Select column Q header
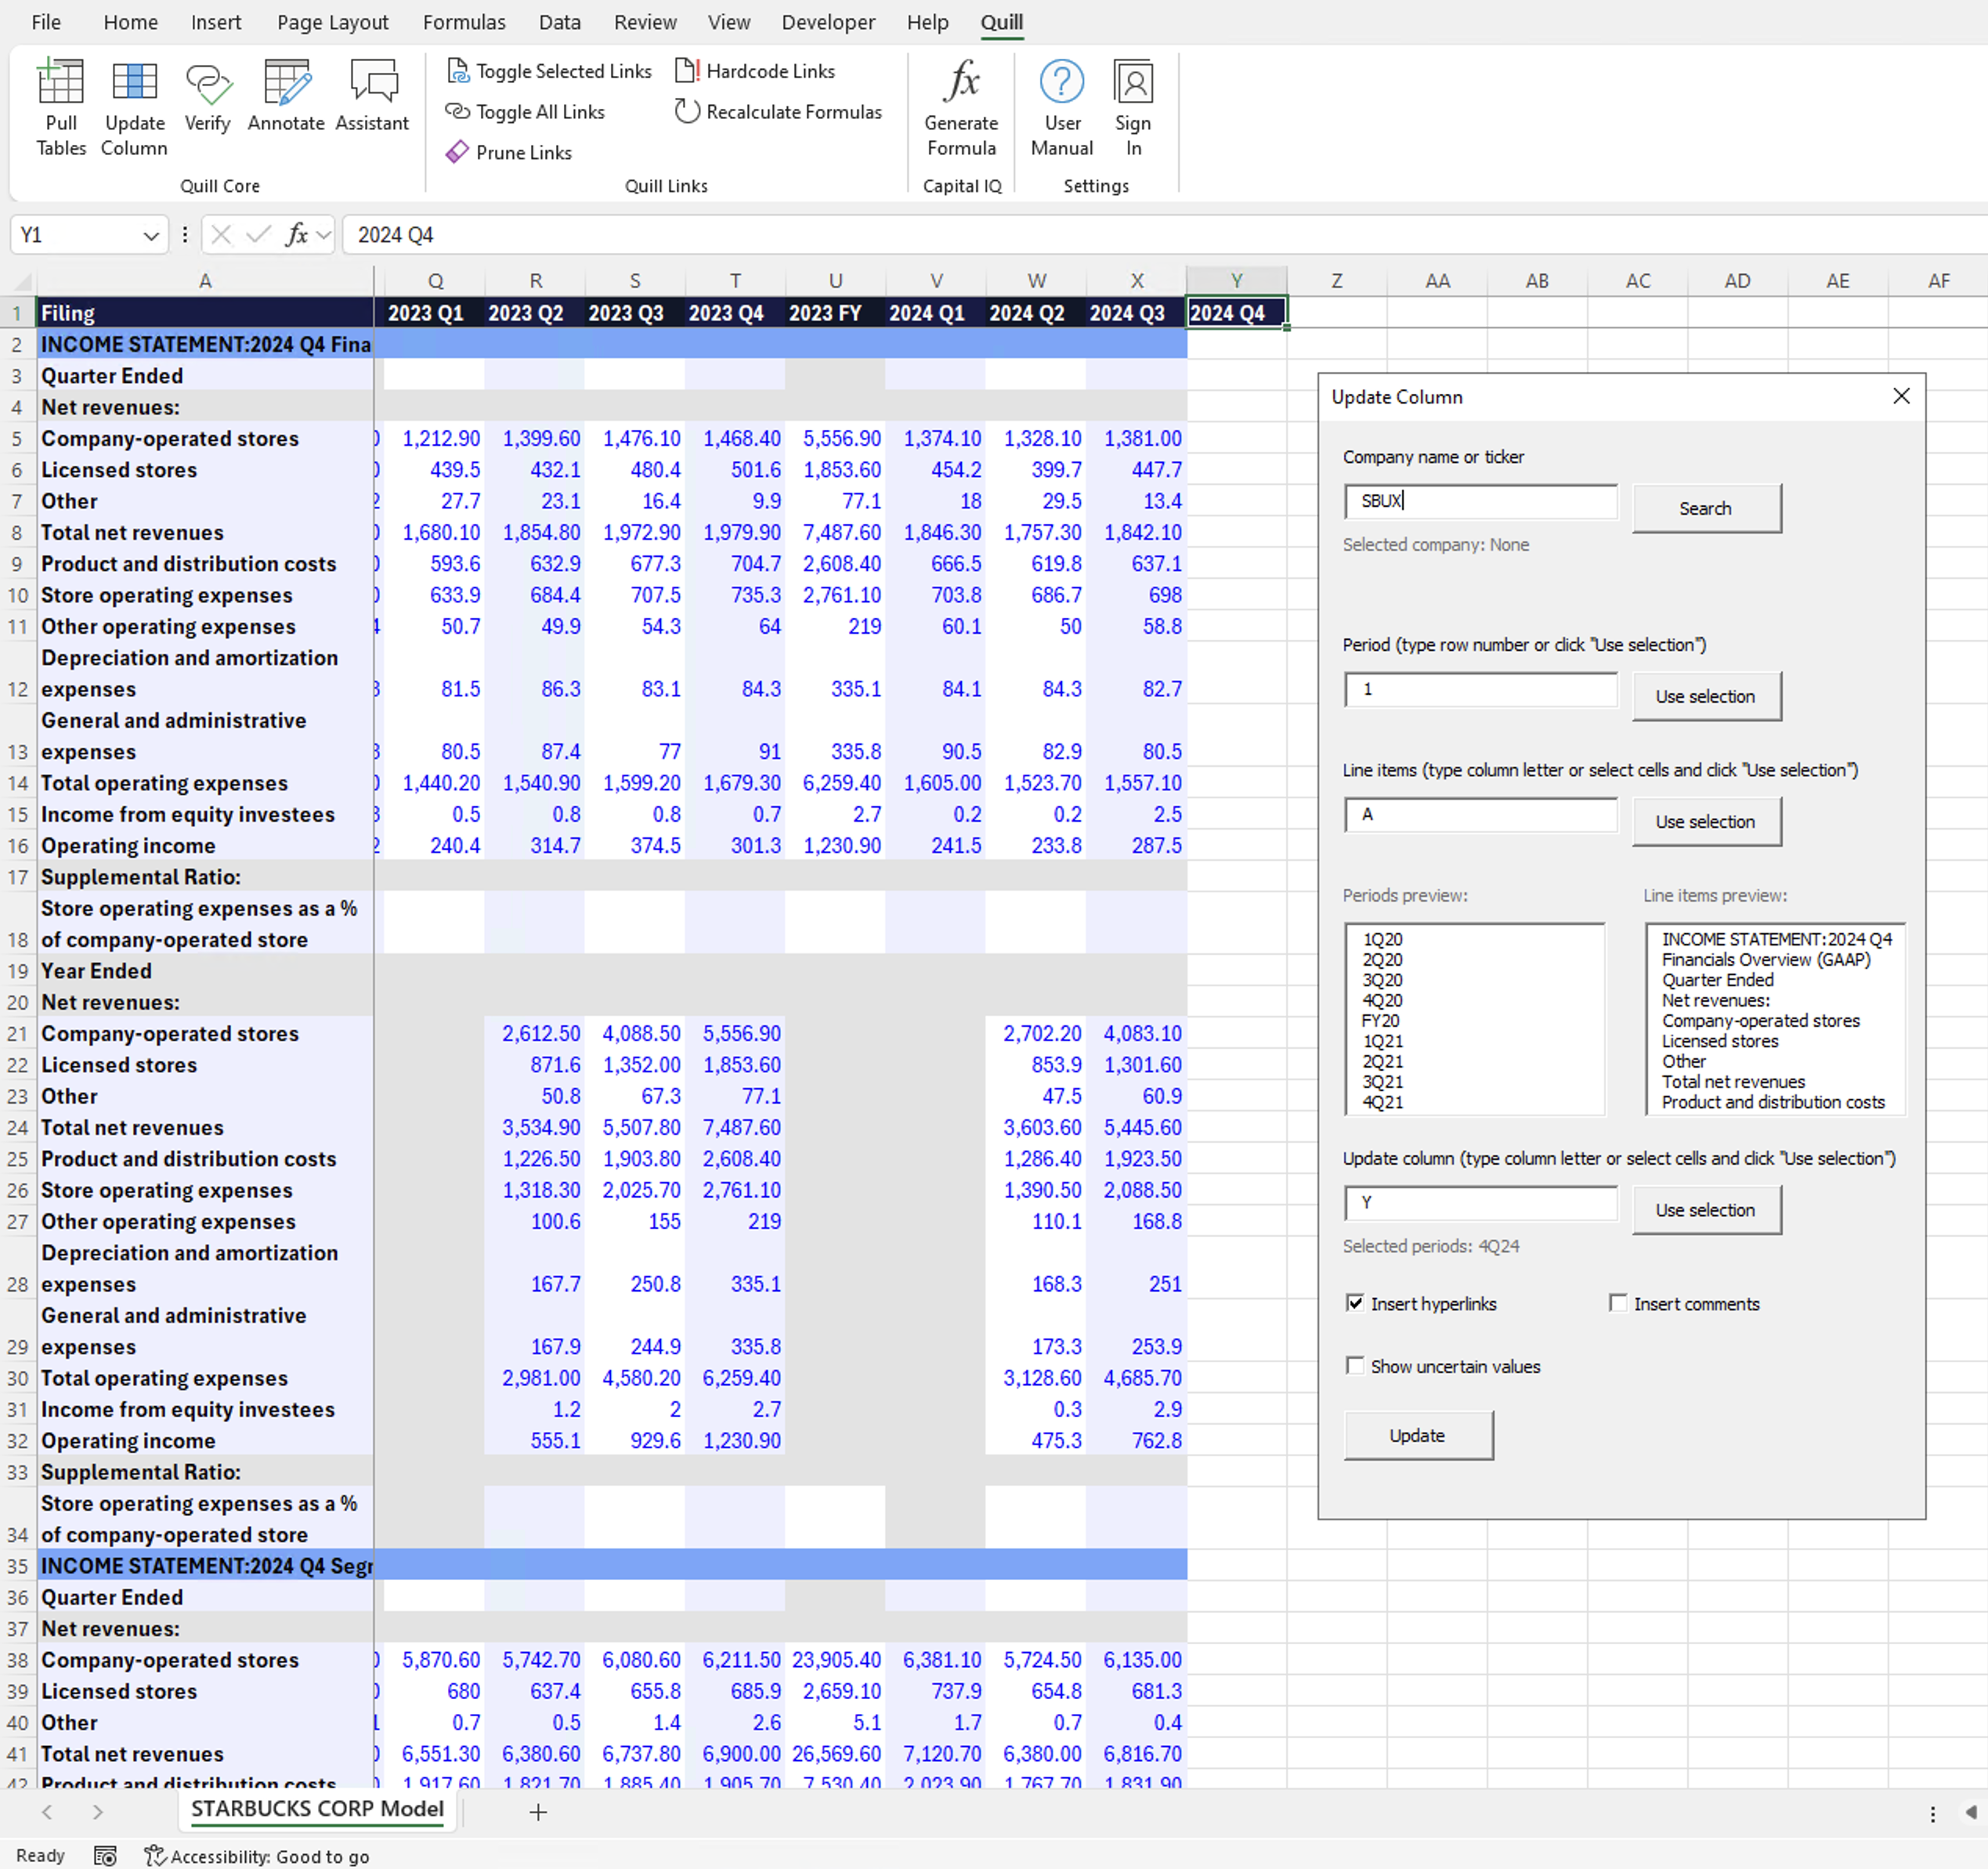 tap(435, 281)
